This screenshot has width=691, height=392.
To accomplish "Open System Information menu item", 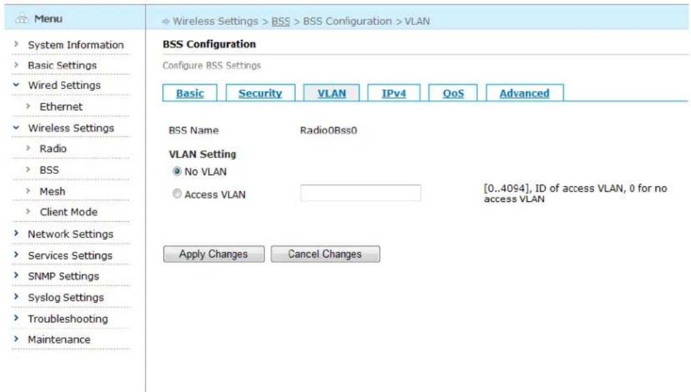I will click(x=76, y=44).
